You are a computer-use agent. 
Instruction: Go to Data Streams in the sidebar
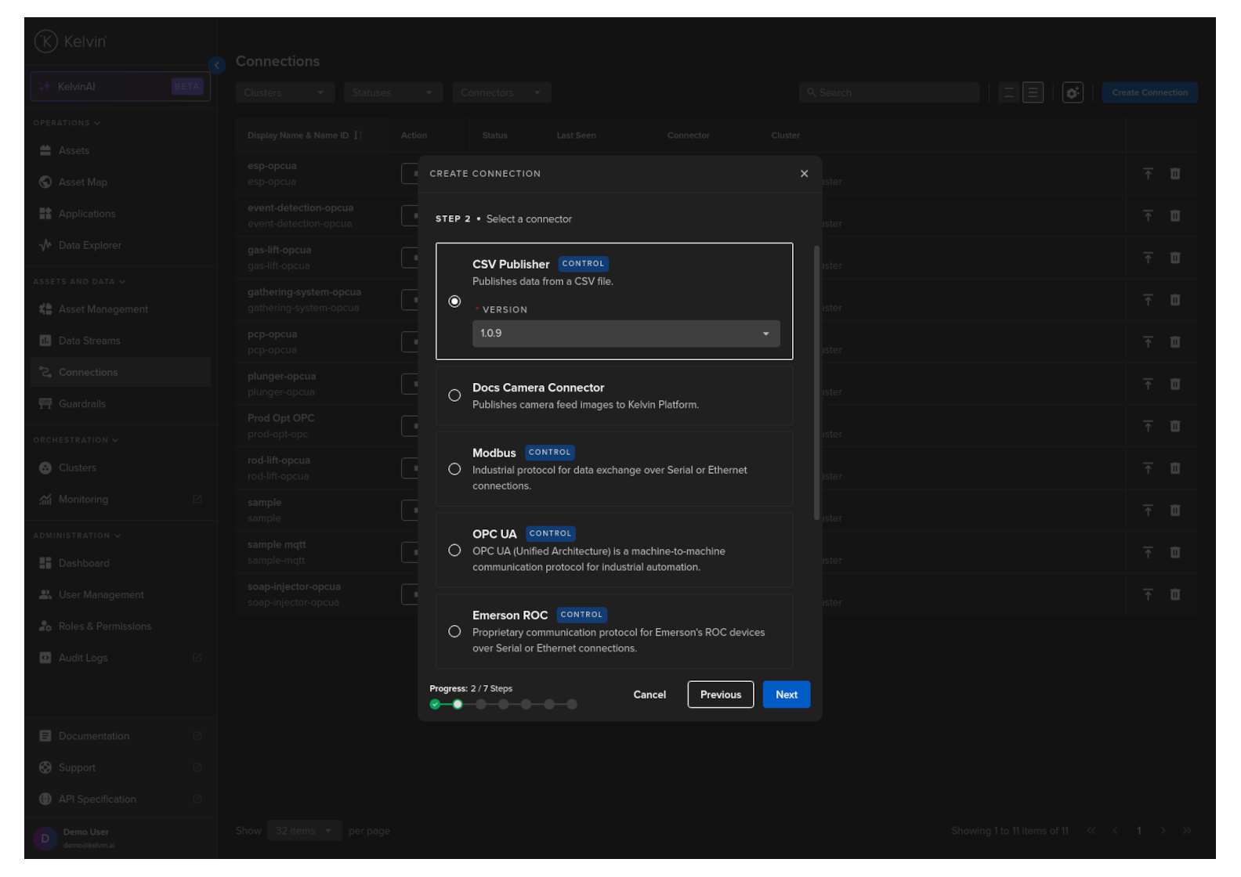tap(89, 341)
